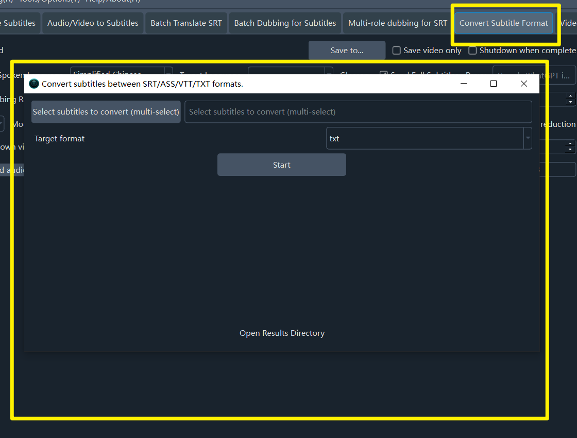577x438 pixels.
Task: Click the Convert Subtitle Format tab
Action: pyautogui.click(x=503, y=23)
